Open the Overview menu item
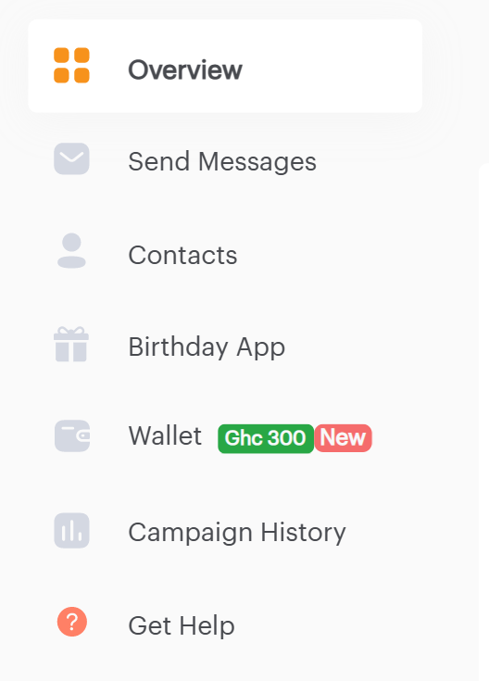Viewport: 489px width, 681px height. (225, 66)
